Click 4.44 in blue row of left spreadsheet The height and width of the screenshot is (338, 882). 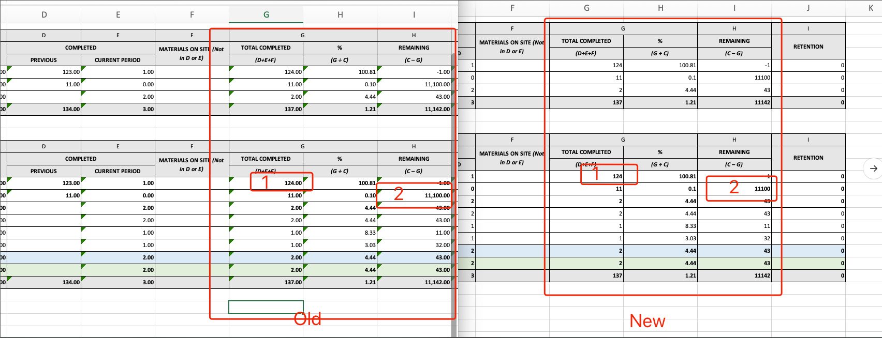340,257
